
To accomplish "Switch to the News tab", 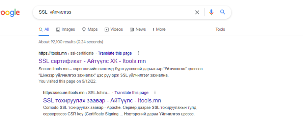I will pyautogui.click(x=138, y=29).
